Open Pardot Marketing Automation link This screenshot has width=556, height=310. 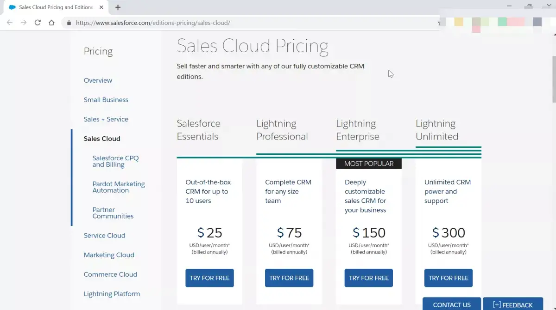[119, 187]
